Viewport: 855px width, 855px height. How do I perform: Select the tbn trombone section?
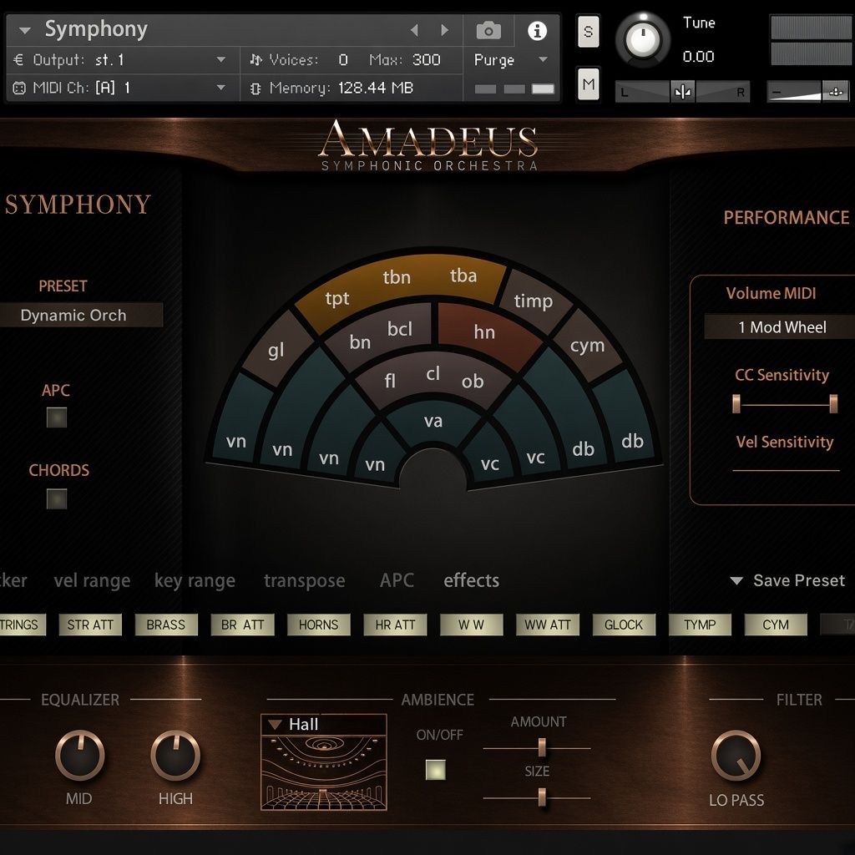397,277
